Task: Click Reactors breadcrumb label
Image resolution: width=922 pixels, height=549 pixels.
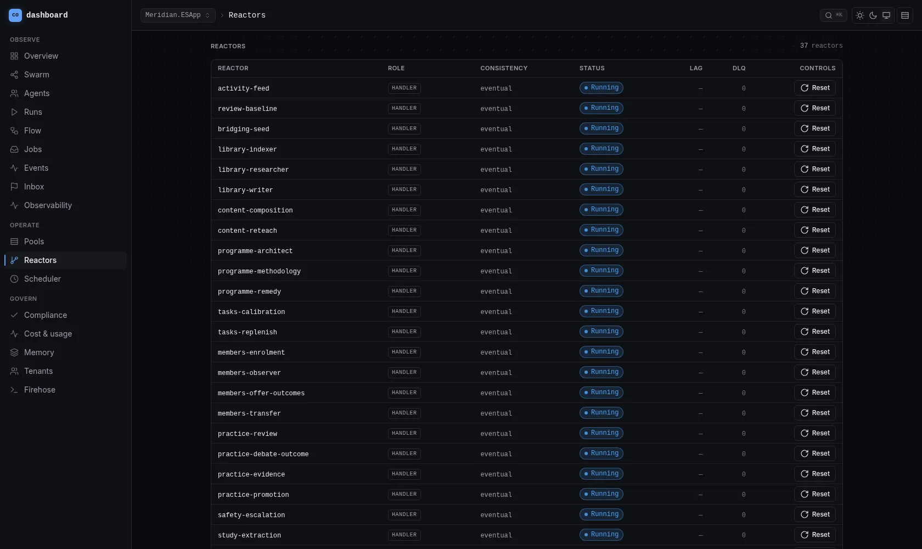Action: coord(247,15)
